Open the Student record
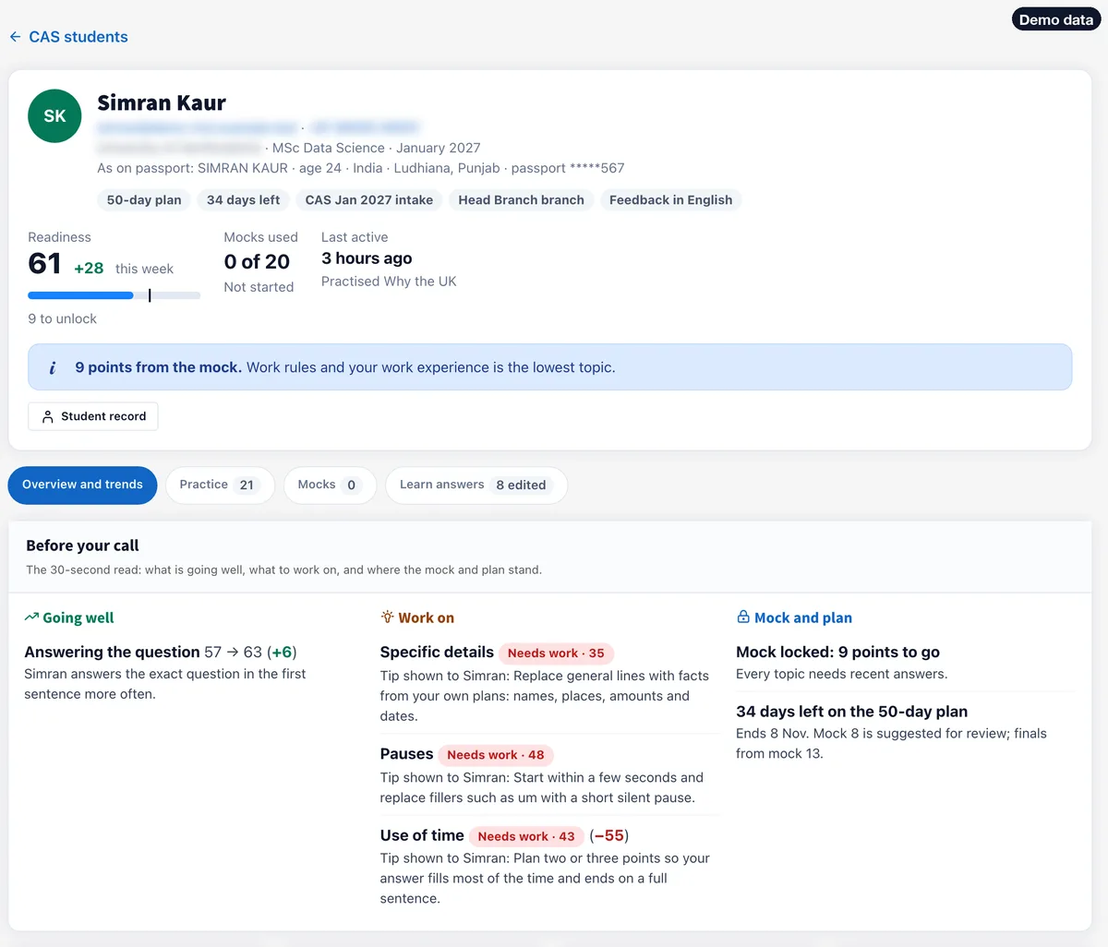This screenshot has width=1108, height=947. coord(93,416)
